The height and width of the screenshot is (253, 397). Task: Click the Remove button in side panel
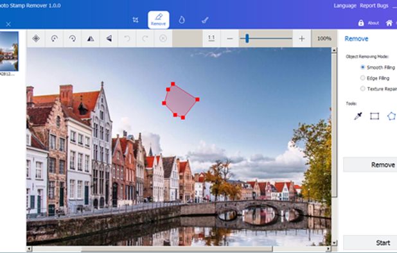(x=370, y=164)
